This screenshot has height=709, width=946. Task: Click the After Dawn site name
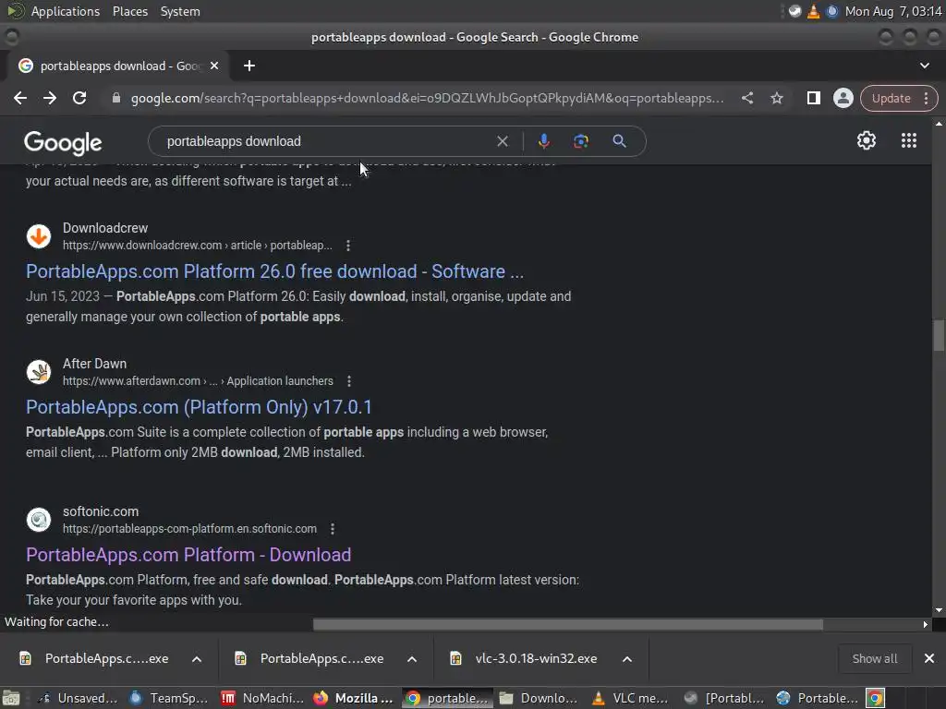(95, 364)
